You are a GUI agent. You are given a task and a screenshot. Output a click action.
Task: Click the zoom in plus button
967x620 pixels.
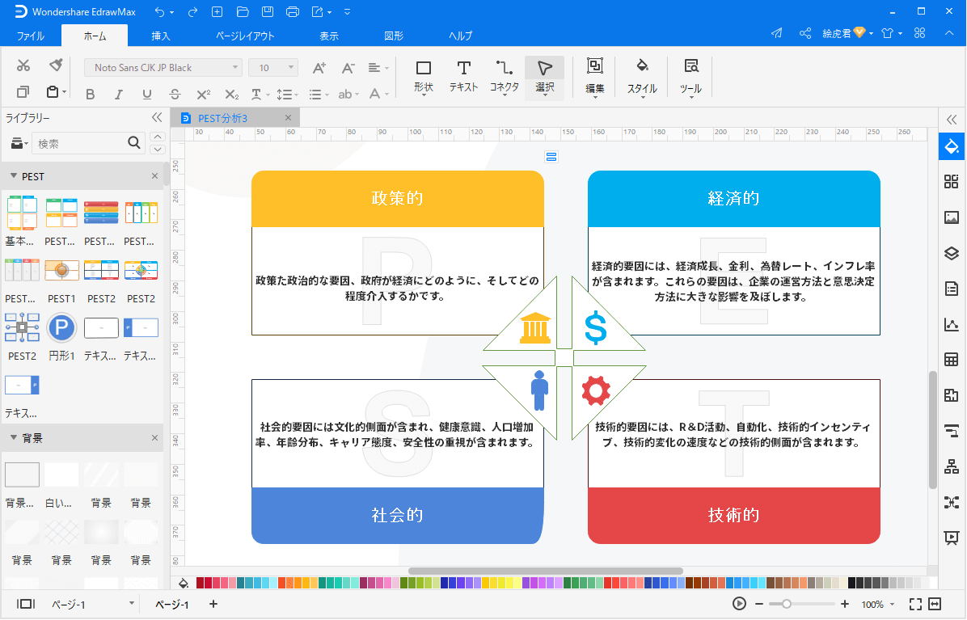pos(845,604)
